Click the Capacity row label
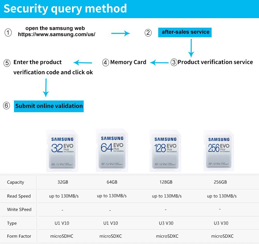 pos(16,182)
